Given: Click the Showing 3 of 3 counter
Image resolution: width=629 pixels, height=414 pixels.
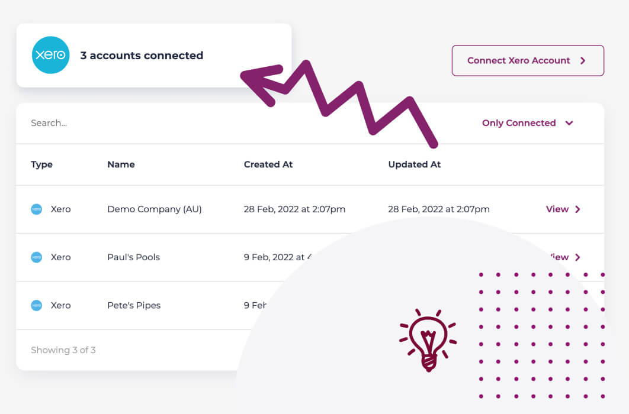Looking at the screenshot, I should pos(63,350).
